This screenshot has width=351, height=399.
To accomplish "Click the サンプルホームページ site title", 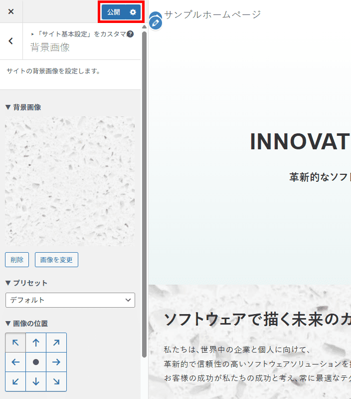I will tap(212, 14).
